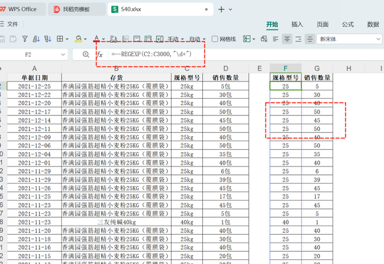Click cell 35包
The height and width of the screenshot is (264, 384).
click(x=226, y=154)
